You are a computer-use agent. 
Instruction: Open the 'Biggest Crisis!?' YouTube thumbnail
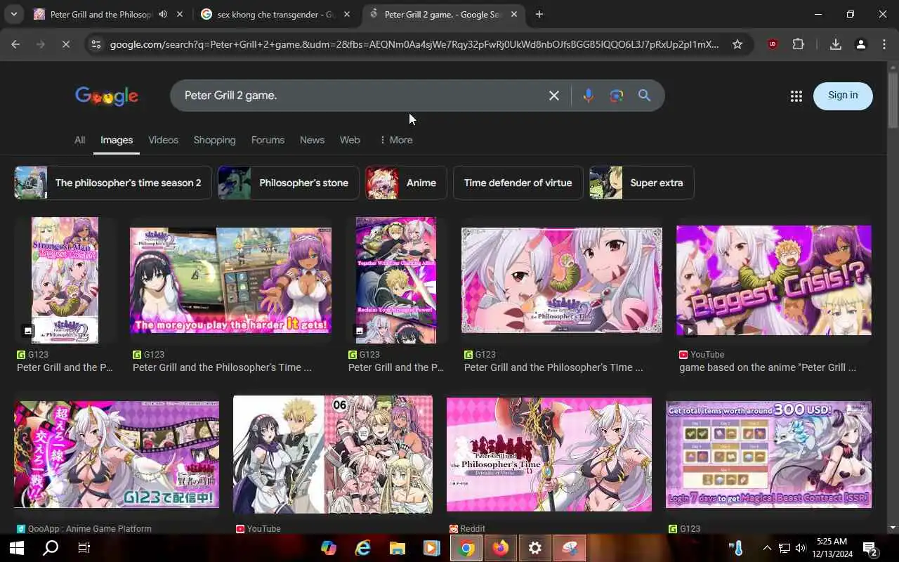[773, 280]
